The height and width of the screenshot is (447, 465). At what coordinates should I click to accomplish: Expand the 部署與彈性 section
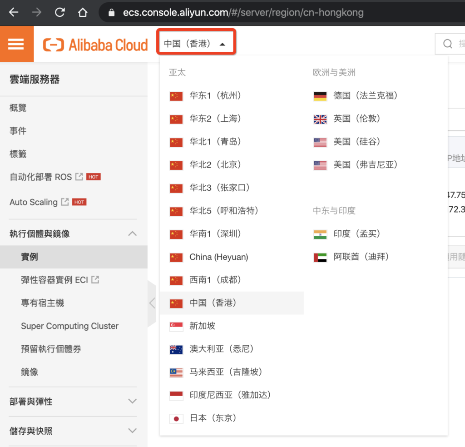pyautogui.click(x=132, y=401)
